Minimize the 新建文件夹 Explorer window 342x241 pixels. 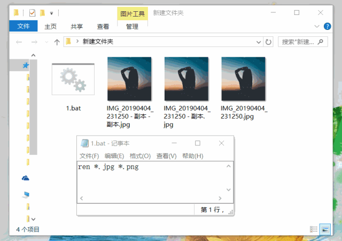pos(273,13)
